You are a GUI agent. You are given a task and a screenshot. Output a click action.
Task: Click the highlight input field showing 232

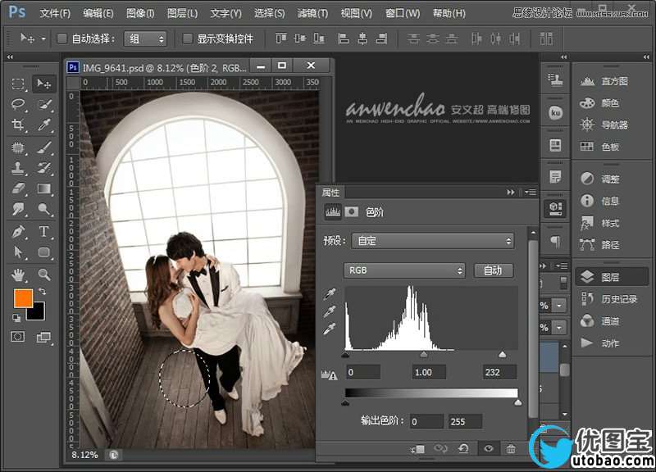(500, 372)
